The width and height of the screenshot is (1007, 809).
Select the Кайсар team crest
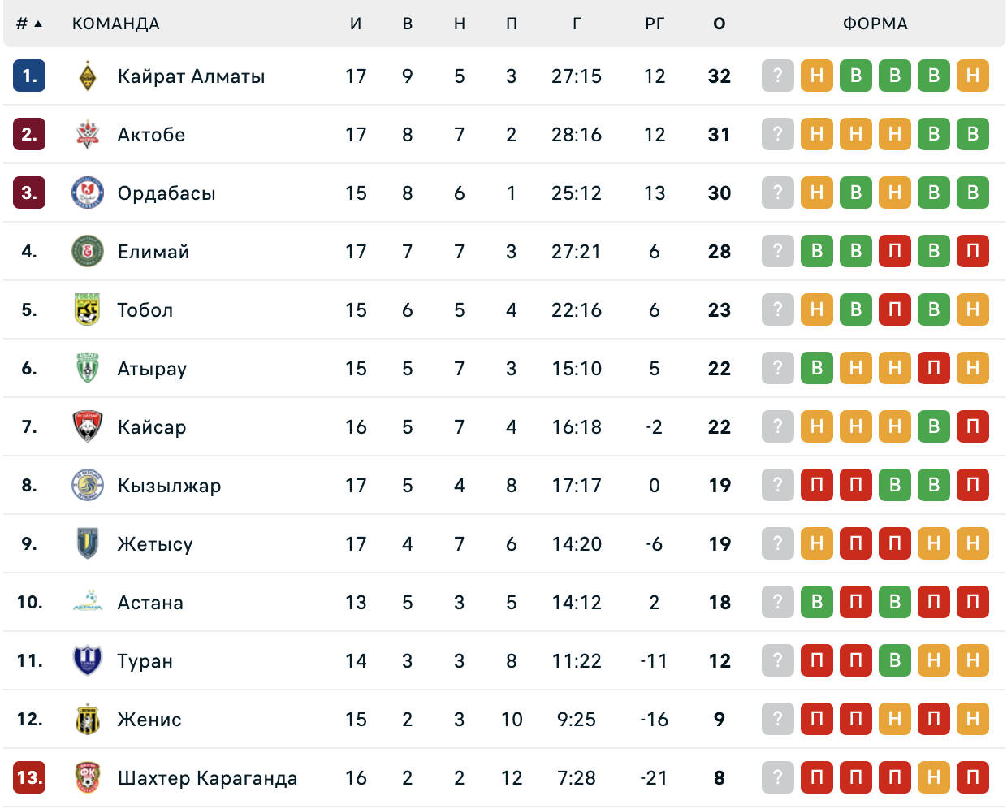[88, 427]
